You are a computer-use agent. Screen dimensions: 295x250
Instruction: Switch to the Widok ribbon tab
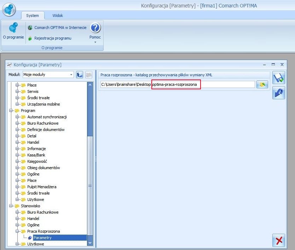tap(58, 16)
